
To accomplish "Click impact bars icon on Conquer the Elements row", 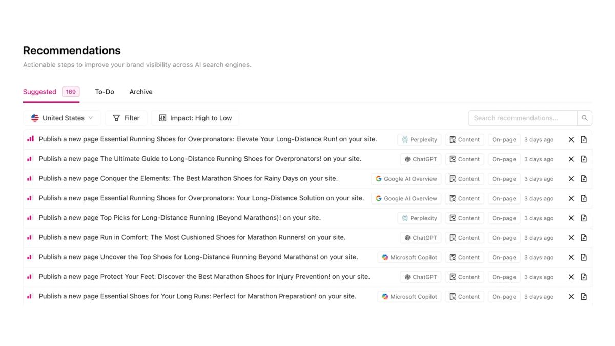I will coord(30,178).
